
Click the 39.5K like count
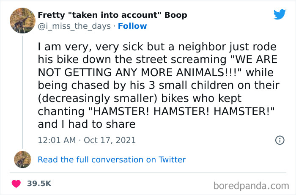point(39,184)
